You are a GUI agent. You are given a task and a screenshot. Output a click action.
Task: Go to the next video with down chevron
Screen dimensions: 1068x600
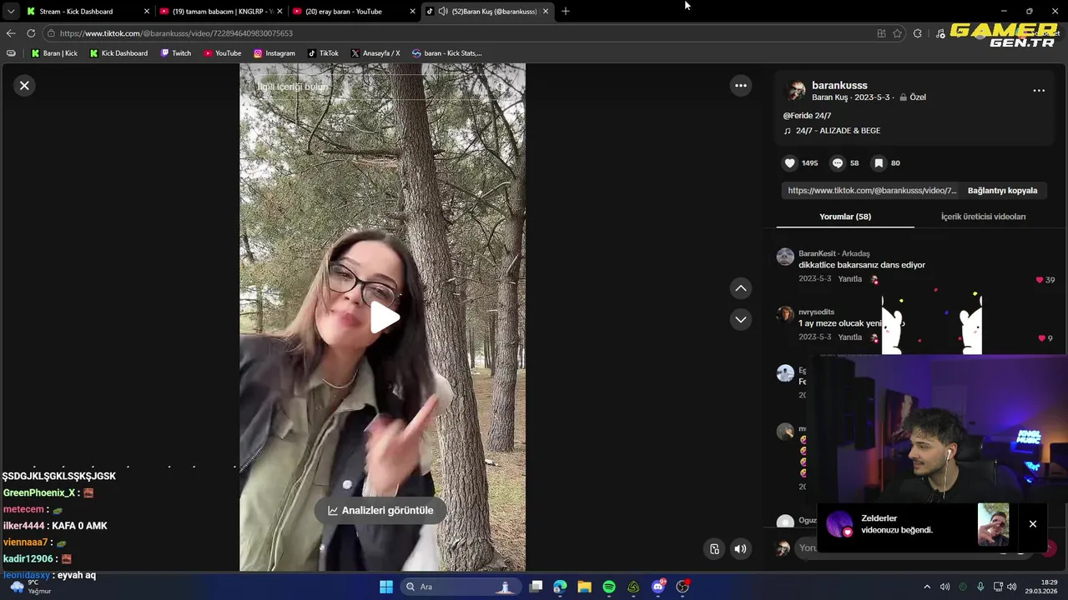[x=740, y=319]
